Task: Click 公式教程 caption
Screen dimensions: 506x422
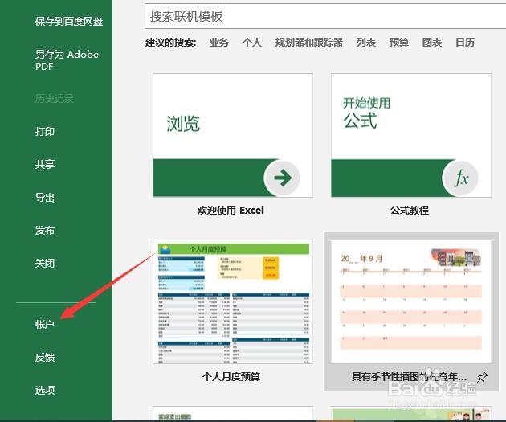Action: (x=410, y=210)
